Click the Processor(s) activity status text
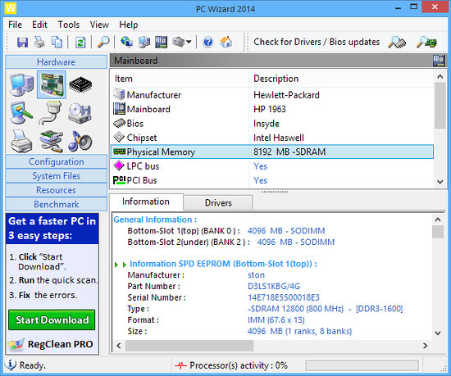451x376 pixels. [x=239, y=365]
